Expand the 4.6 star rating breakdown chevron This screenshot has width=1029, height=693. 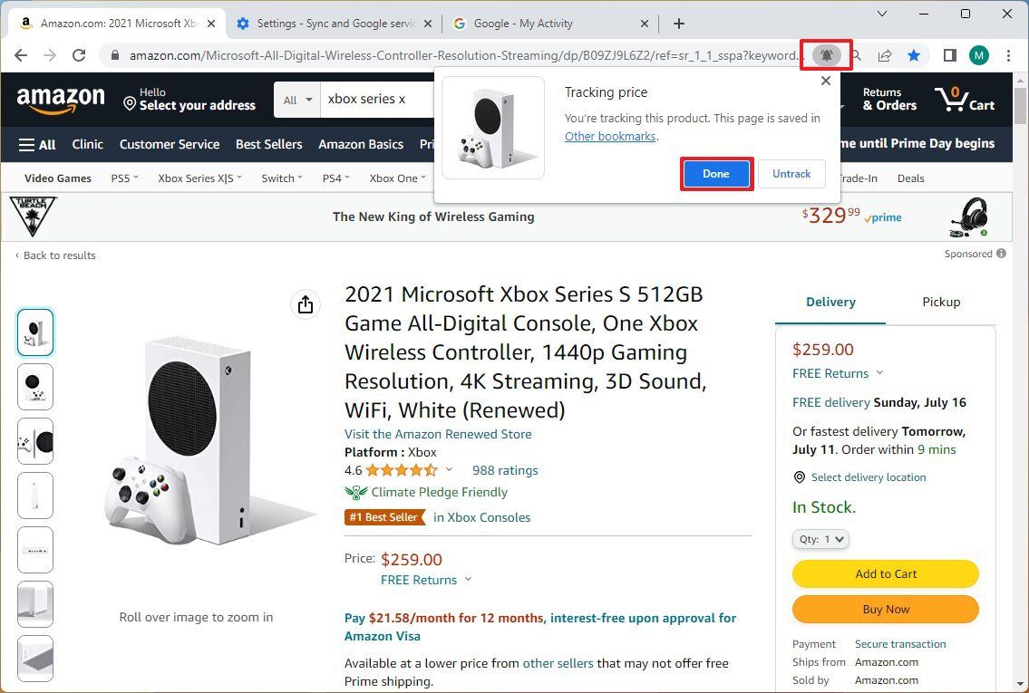[x=450, y=470]
